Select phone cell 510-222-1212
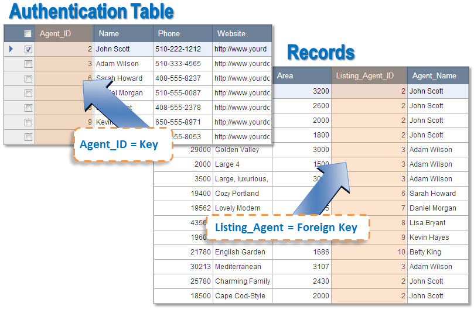Screen dimensions: 474x310 (x=183, y=49)
